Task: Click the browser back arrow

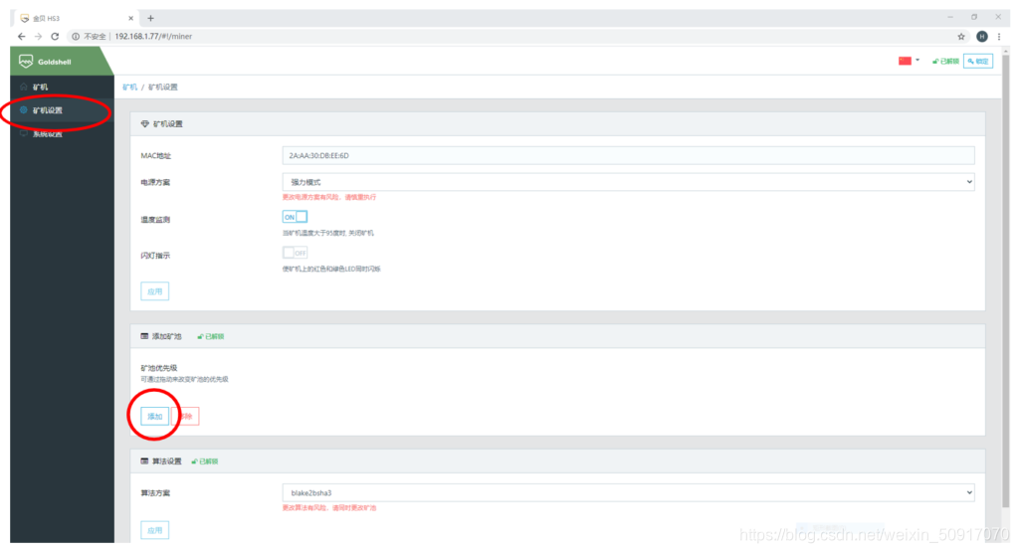Action: 22,37
